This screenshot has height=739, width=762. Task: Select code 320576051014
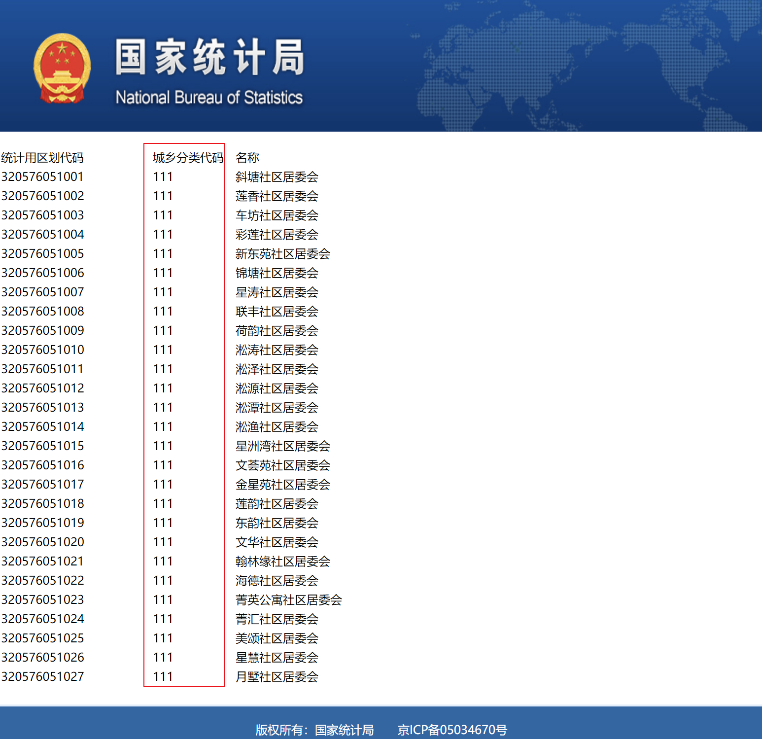42,426
